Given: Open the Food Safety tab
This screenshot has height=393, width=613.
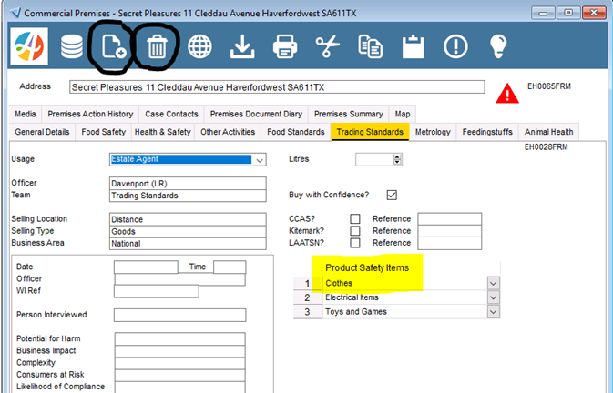Looking at the screenshot, I should click(103, 132).
